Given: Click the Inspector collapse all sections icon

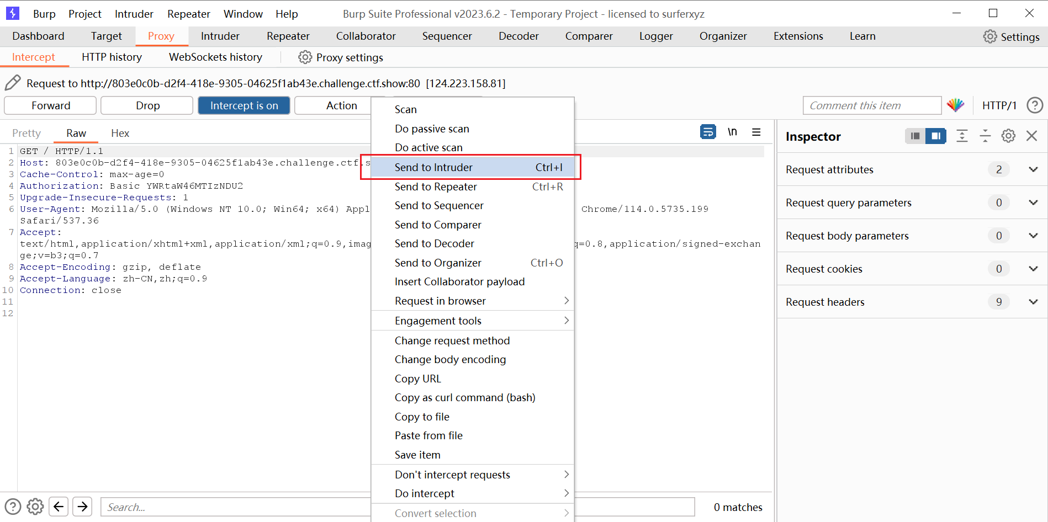Looking at the screenshot, I should (985, 136).
